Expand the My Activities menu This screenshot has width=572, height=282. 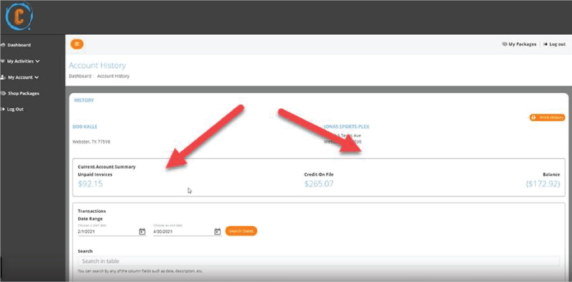coord(23,61)
